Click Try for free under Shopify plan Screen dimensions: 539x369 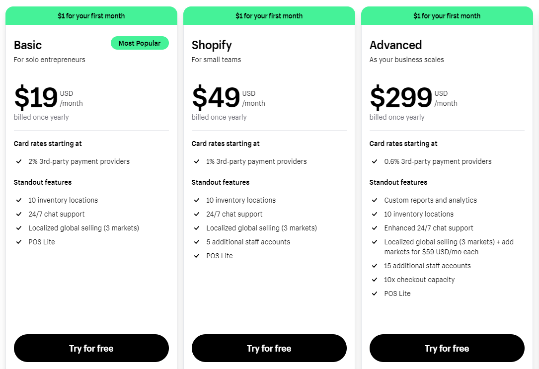(269, 348)
